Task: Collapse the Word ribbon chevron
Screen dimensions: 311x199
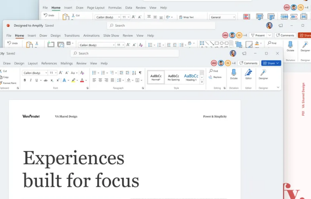Action: click(278, 87)
